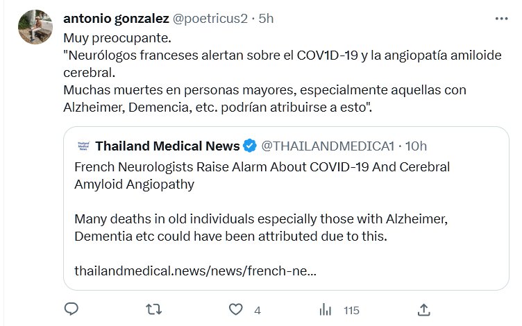Open antonio gonzalez's profile picture

coord(35,28)
